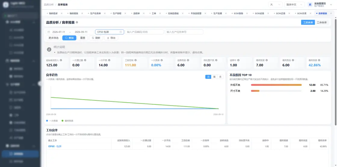Click the 查询 search button
Image resolution: width=337 pixels, height=167 pixels.
coord(69,38)
